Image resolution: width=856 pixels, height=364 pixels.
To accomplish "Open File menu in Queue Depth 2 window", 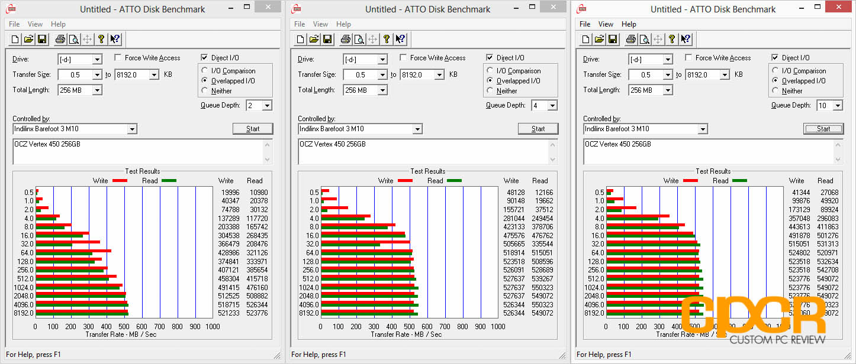I will tap(14, 24).
